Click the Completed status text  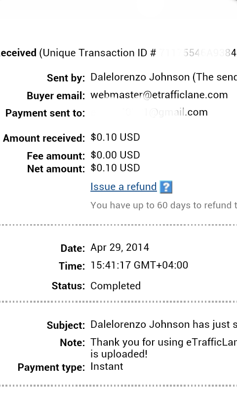[x=116, y=286]
